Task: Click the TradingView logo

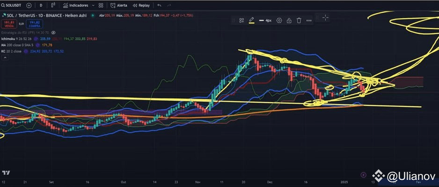Action: click(6, 172)
